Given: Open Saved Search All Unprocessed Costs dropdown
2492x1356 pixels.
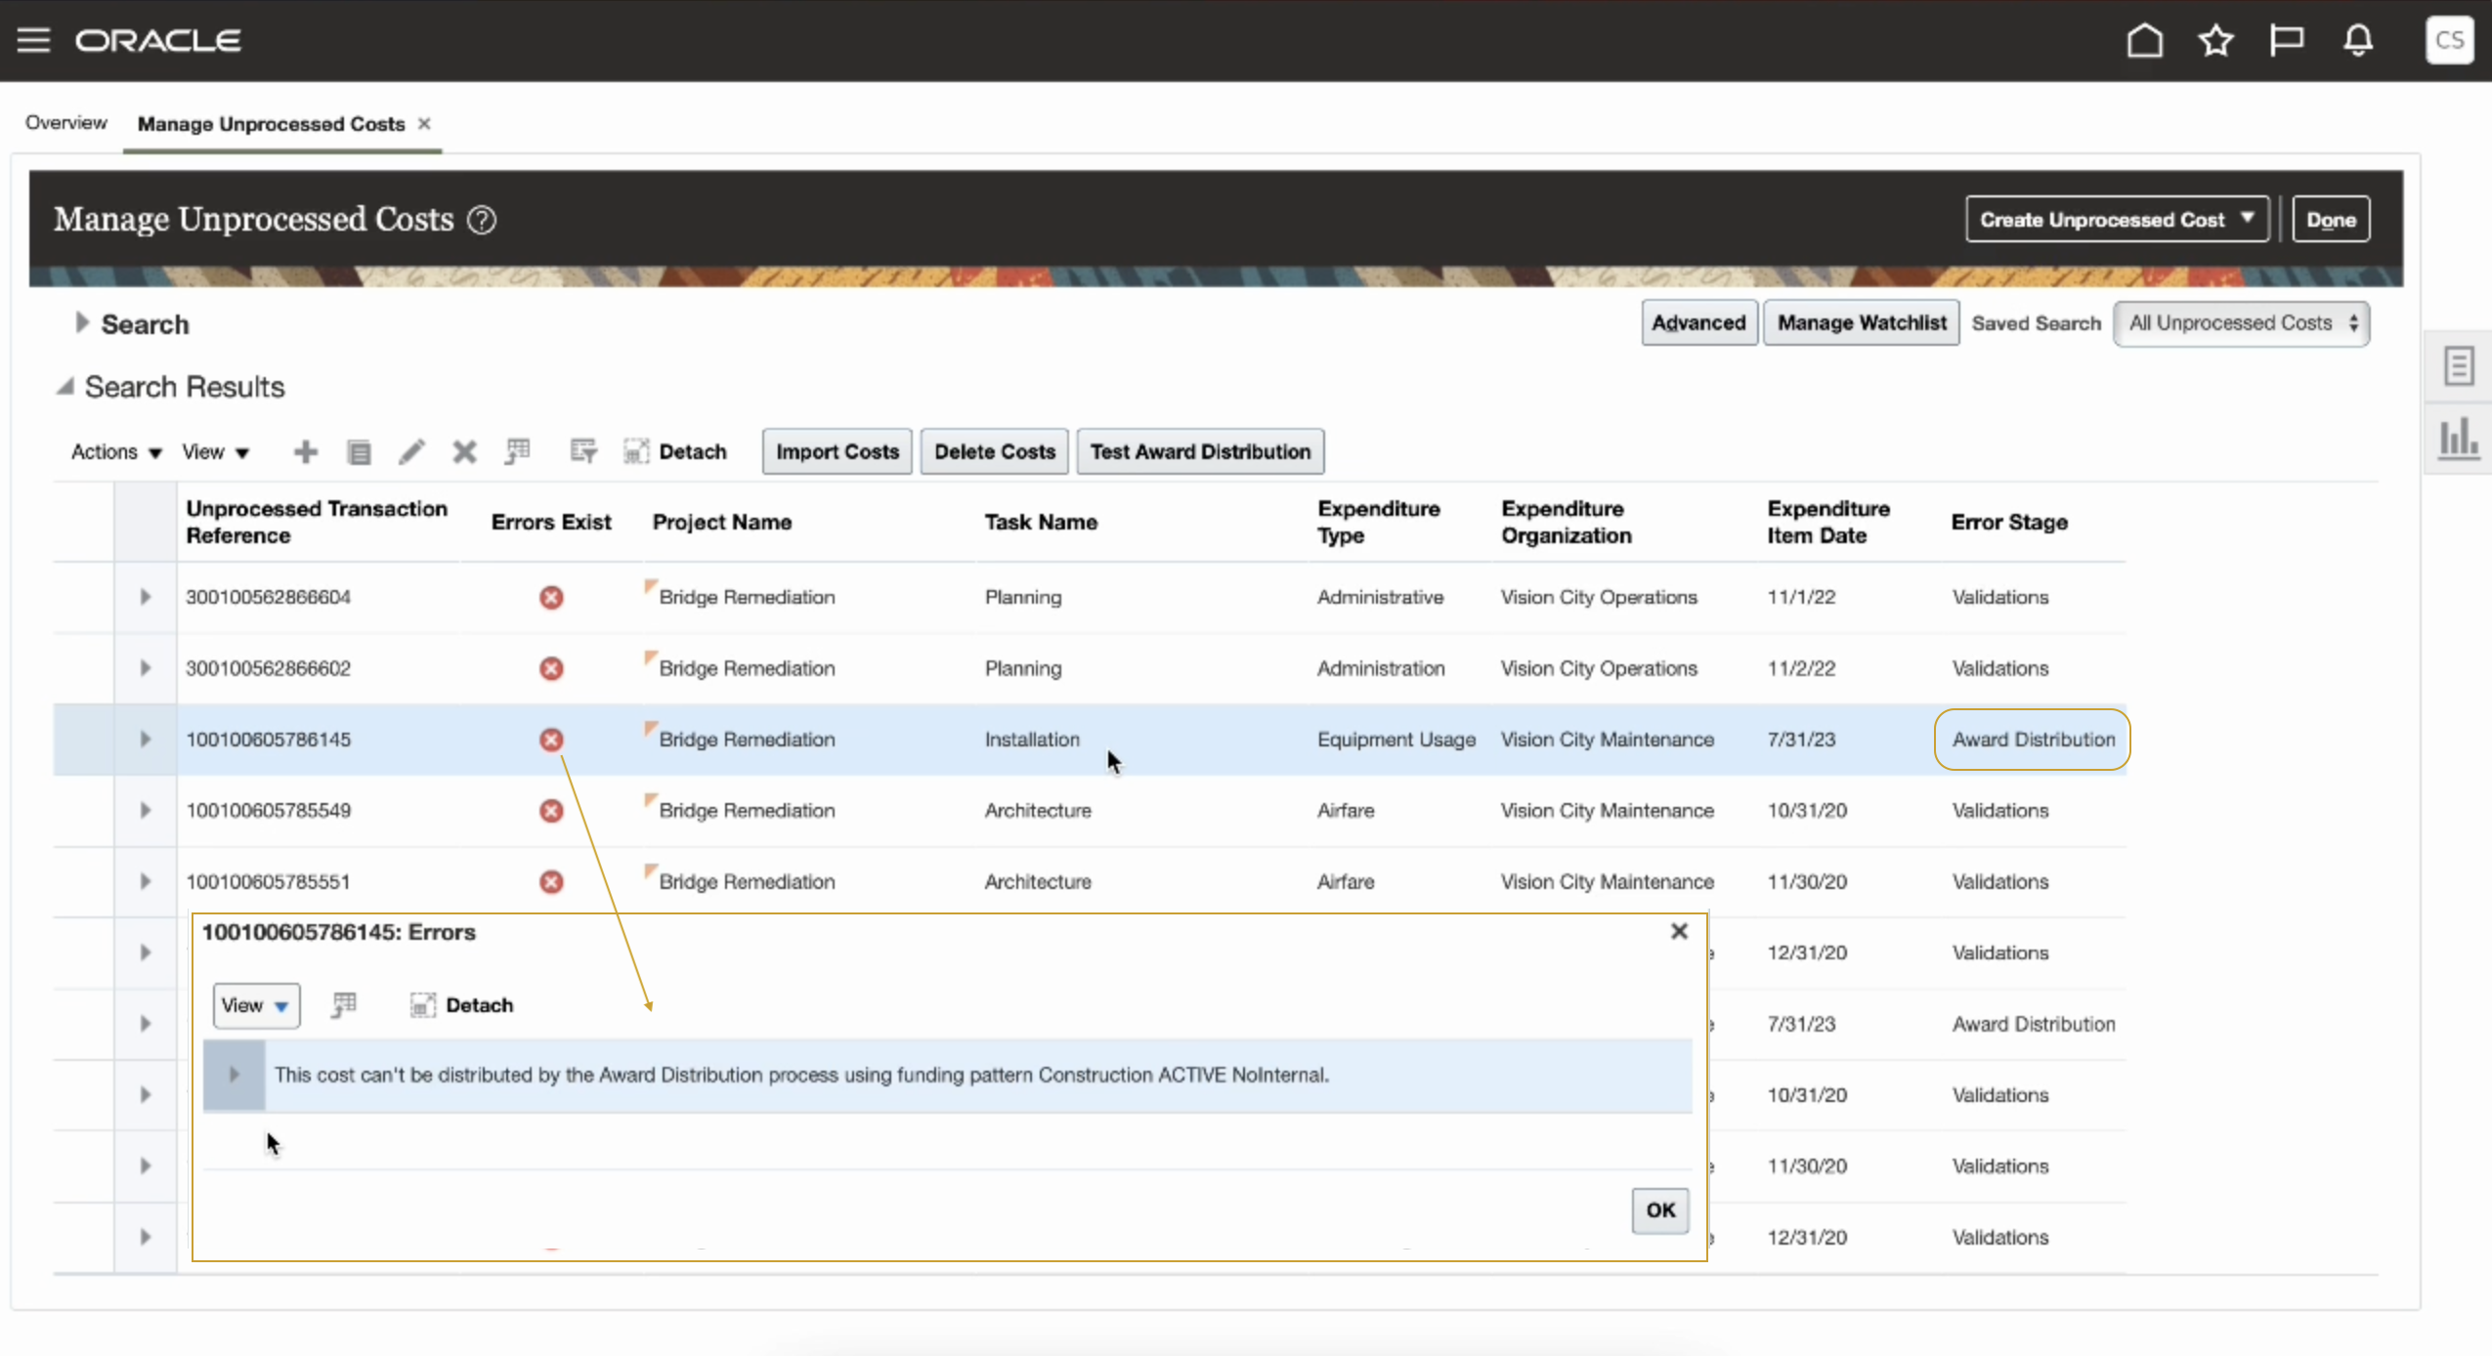Looking at the screenshot, I should pos(2241,323).
